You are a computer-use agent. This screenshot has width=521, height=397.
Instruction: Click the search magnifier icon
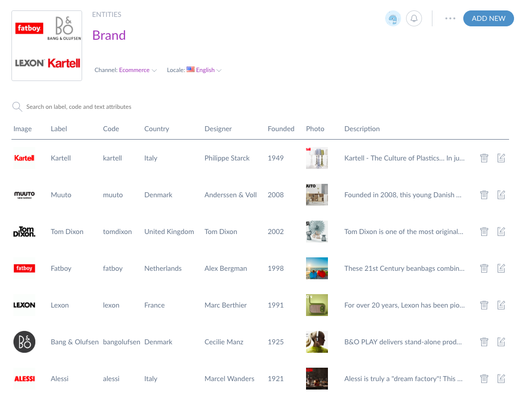(17, 107)
